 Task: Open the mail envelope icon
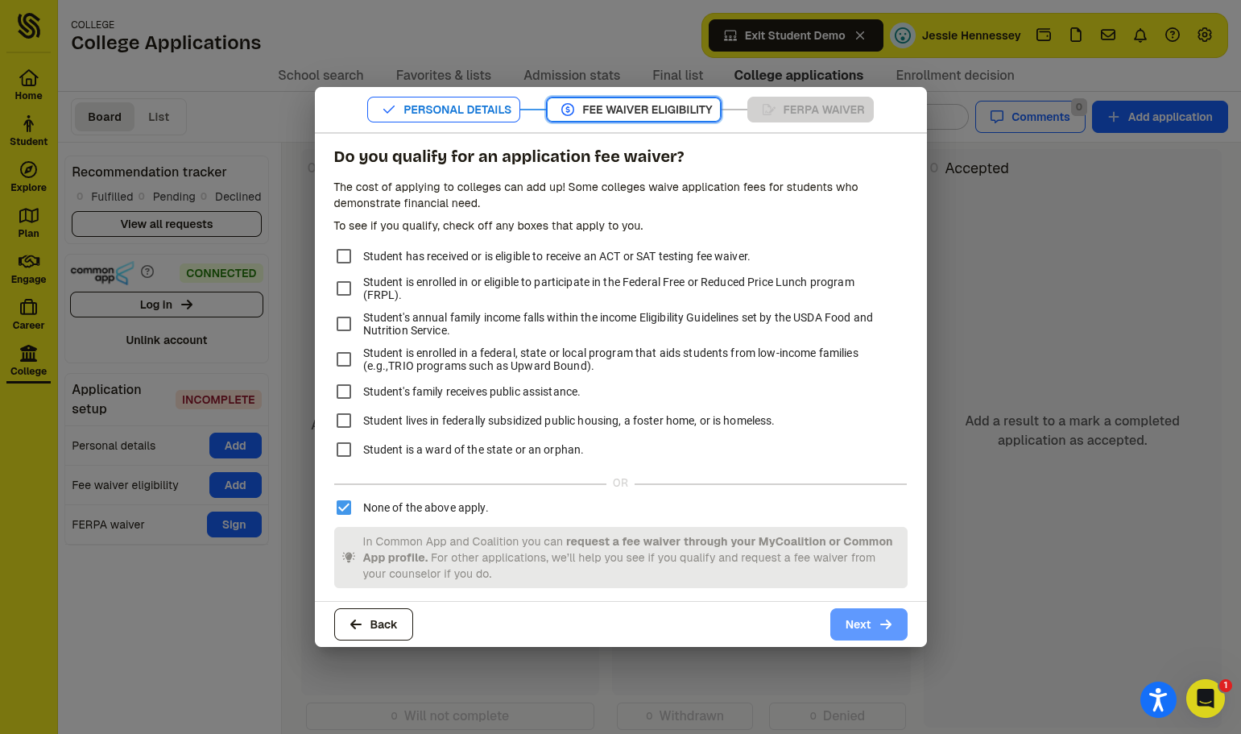pos(1108,35)
